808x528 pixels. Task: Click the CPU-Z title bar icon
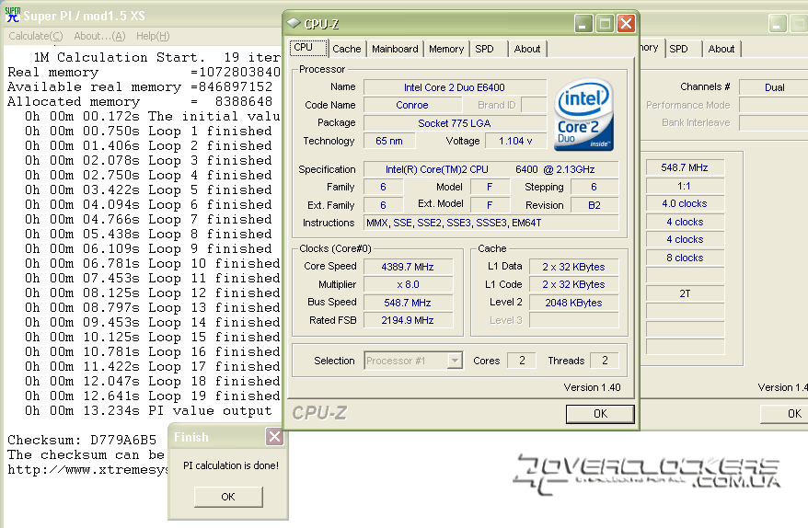pos(294,23)
